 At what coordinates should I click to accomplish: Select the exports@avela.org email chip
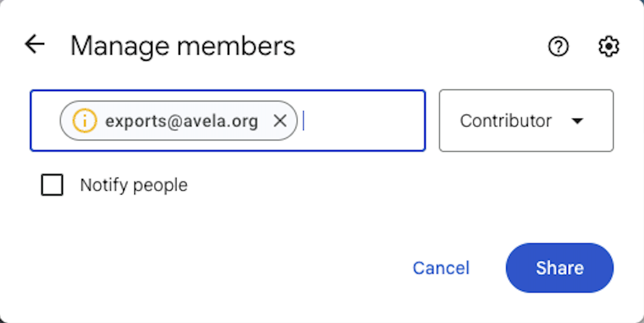coord(181,121)
